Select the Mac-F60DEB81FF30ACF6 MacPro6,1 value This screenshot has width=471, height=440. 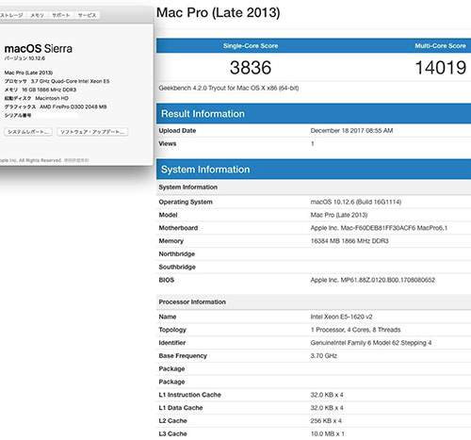pos(379,228)
